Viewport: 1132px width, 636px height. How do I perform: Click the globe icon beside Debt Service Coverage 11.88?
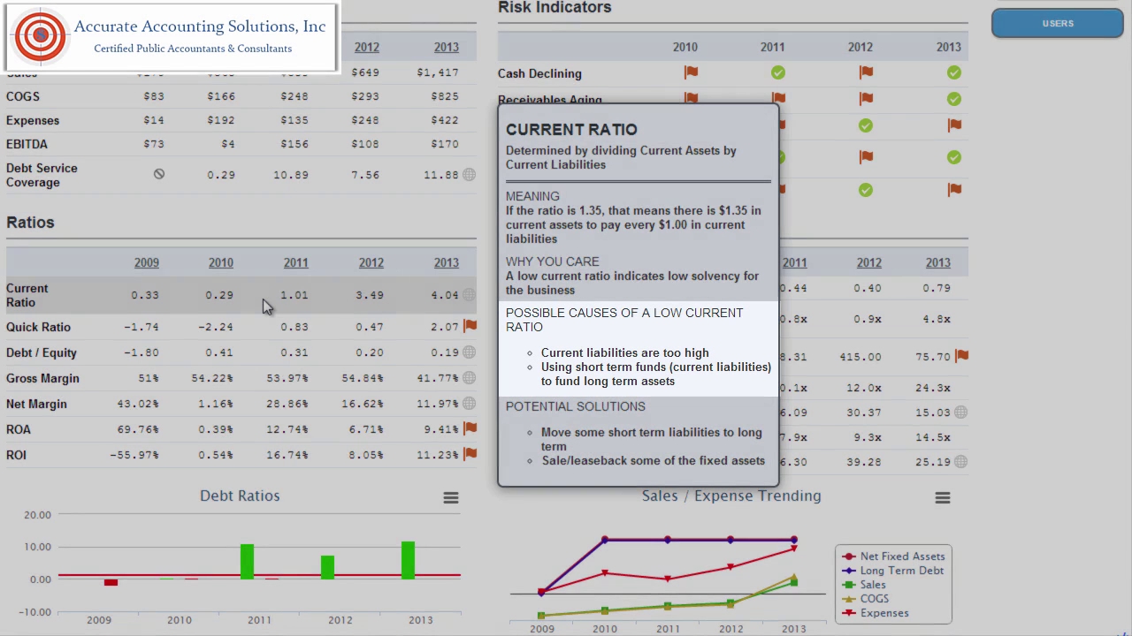[x=469, y=175]
